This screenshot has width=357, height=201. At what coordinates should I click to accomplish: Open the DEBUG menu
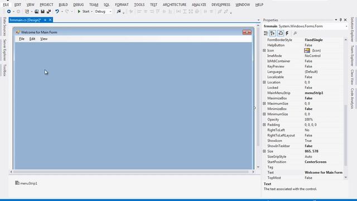[x=78, y=4]
